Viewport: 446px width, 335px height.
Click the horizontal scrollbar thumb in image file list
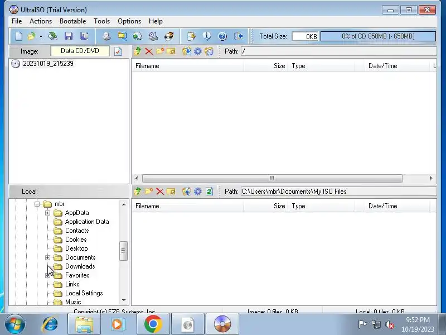click(272, 178)
